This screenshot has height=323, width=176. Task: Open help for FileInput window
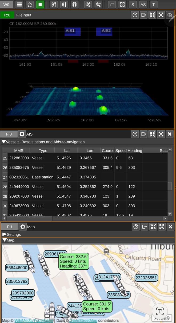coord(135,15)
